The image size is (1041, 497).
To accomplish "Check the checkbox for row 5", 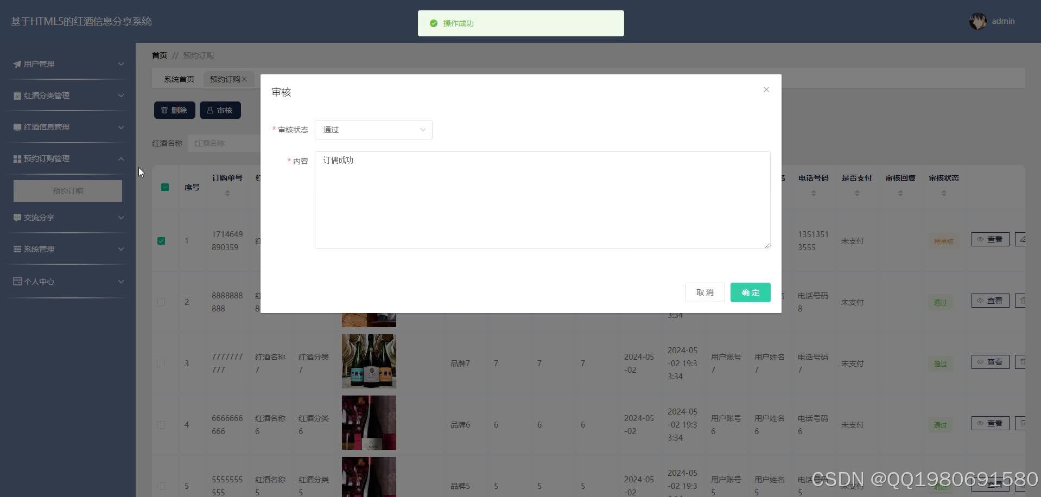I will tap(161, 486).
